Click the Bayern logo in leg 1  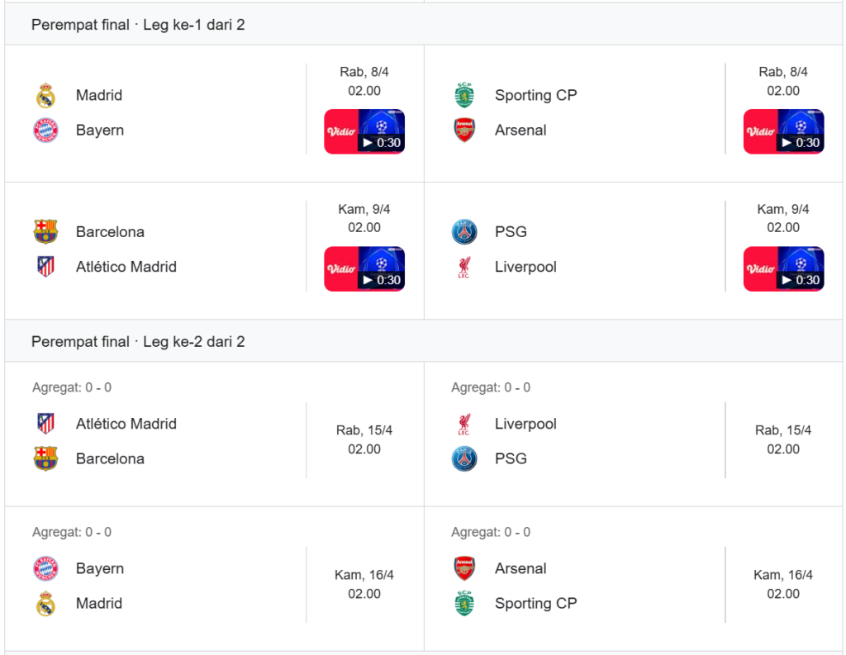tap(45, 131)
